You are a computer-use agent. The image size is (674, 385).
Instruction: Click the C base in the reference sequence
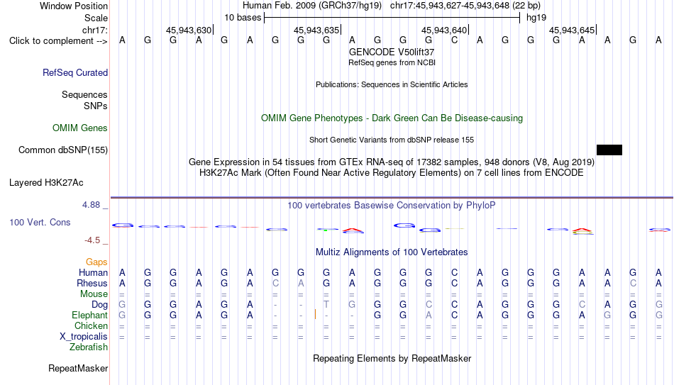coord(454,40)
